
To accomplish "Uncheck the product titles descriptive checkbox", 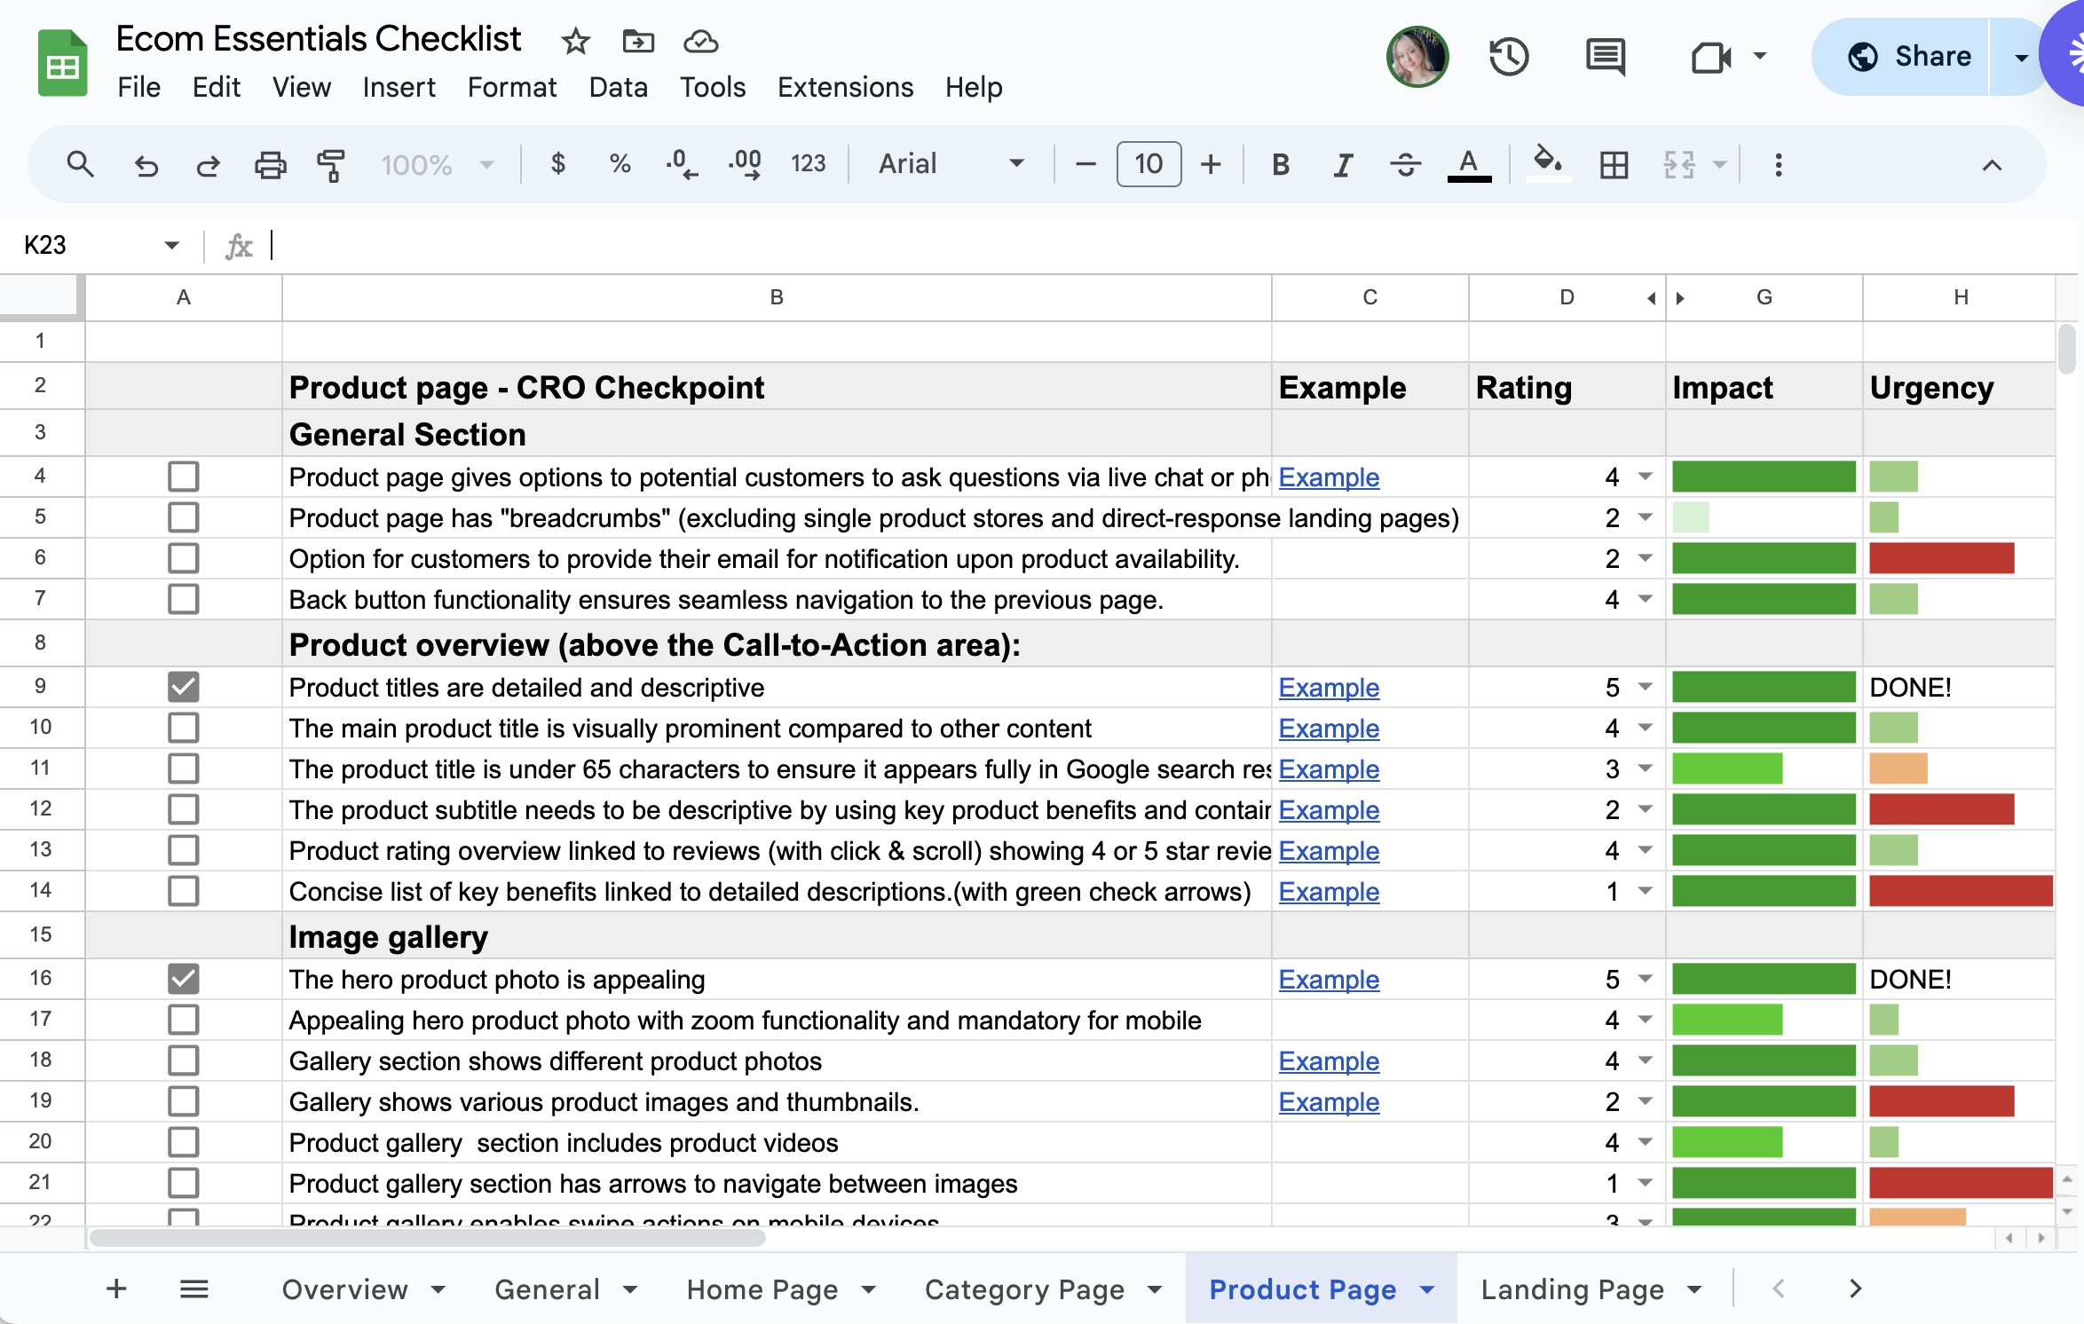I will [x=184, y=687].
